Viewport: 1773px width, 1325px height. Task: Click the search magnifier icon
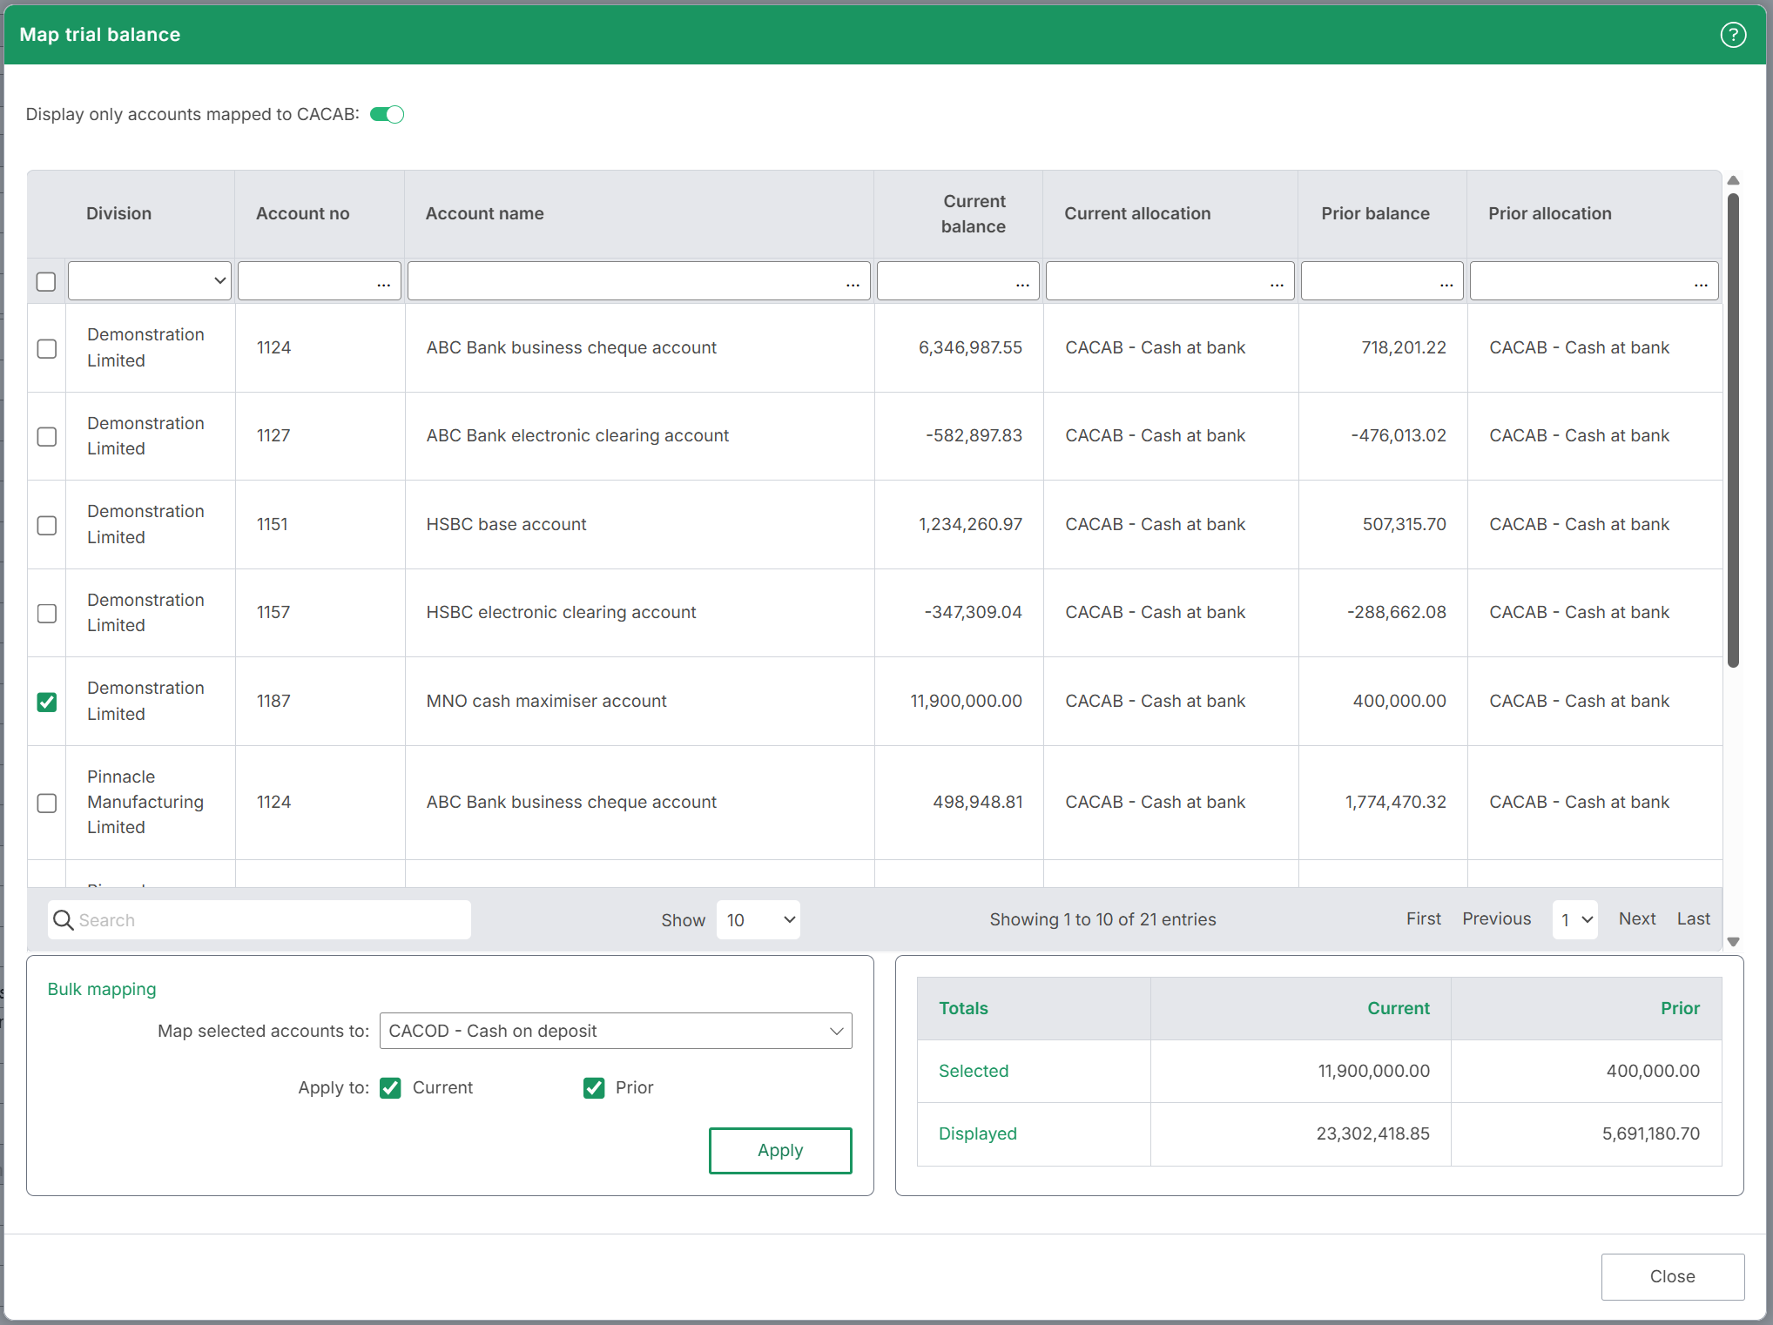(64, 920)
